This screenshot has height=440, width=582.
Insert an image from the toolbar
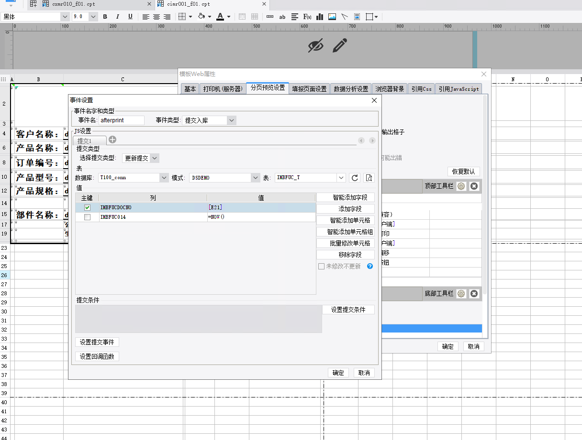point(332,17)
